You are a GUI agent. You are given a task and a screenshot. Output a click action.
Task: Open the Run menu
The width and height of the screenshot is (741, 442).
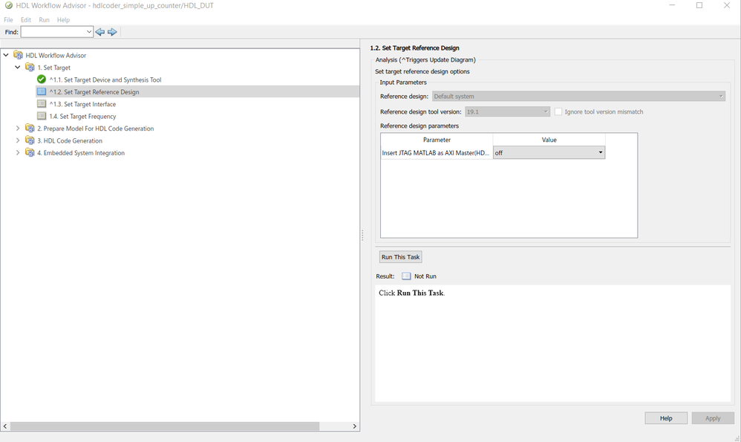tap(44, 20)
